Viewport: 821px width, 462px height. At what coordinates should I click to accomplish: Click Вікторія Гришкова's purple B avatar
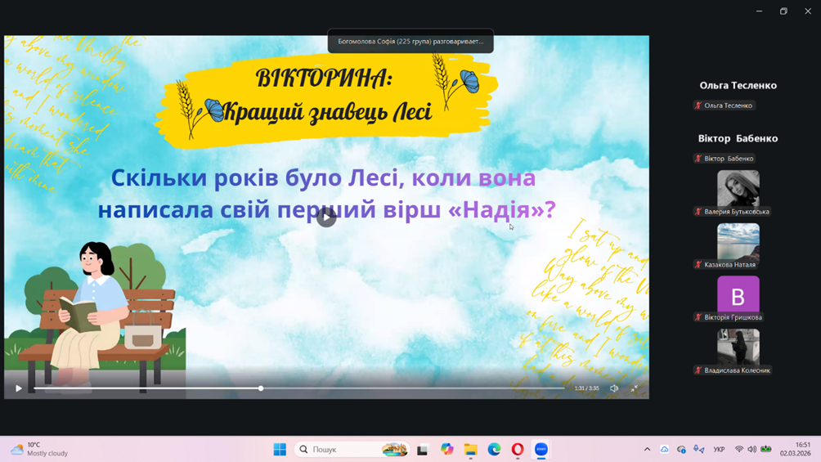[x=738, y=295]
